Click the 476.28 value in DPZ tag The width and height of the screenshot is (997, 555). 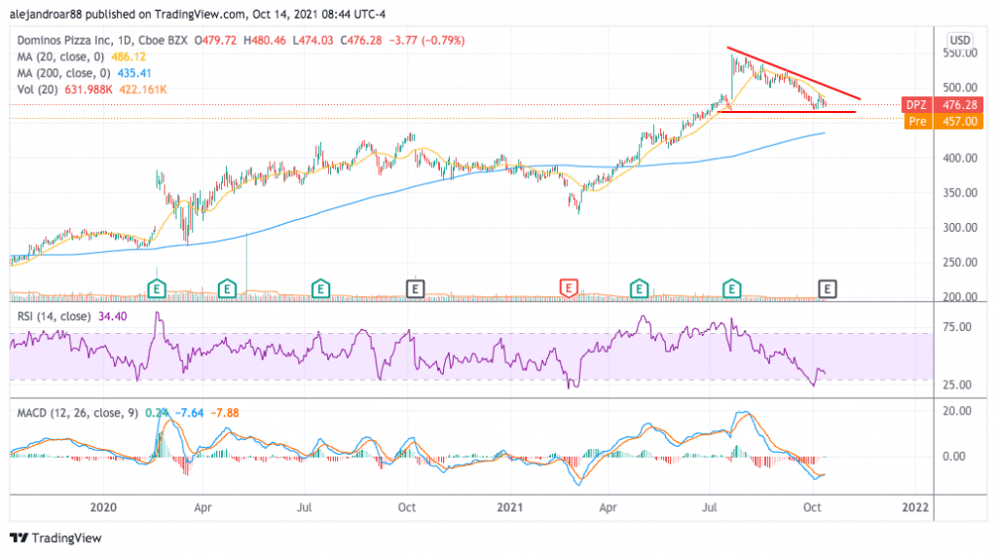(x=960, y=105)
